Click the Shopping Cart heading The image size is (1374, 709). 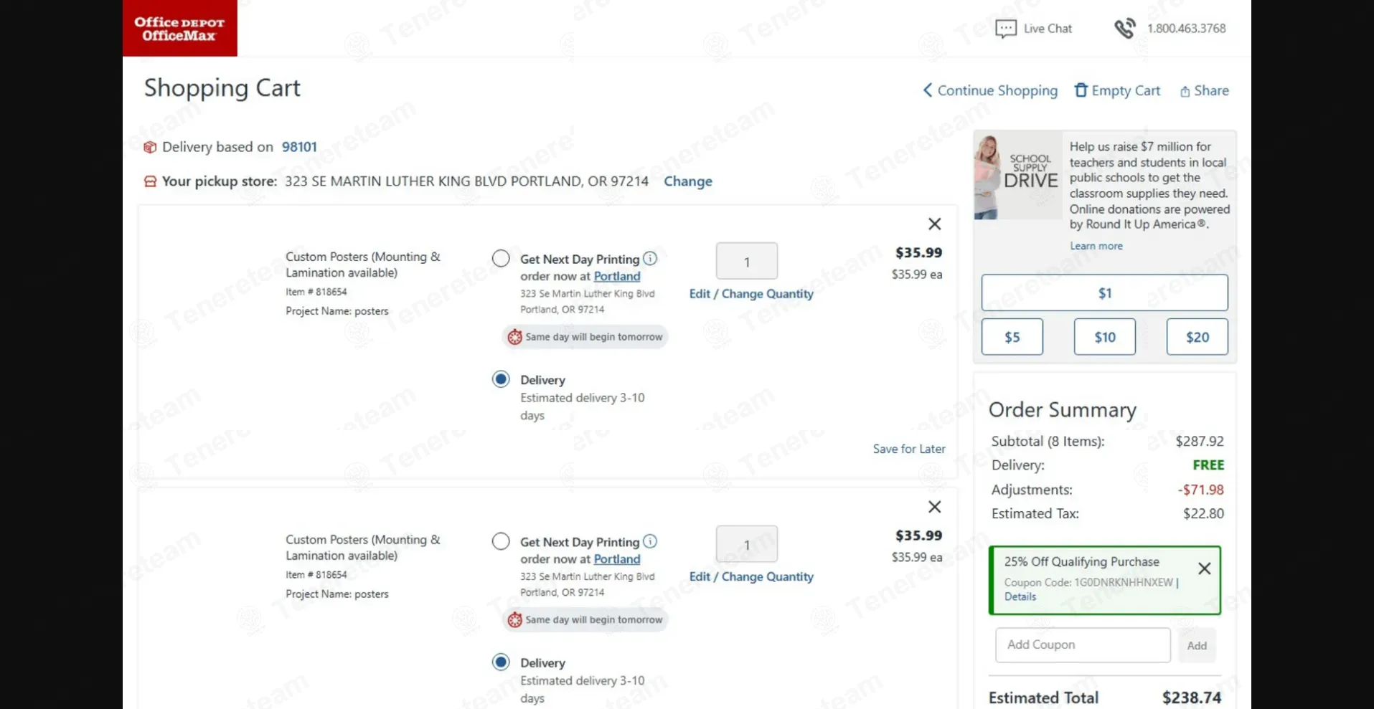222,87
